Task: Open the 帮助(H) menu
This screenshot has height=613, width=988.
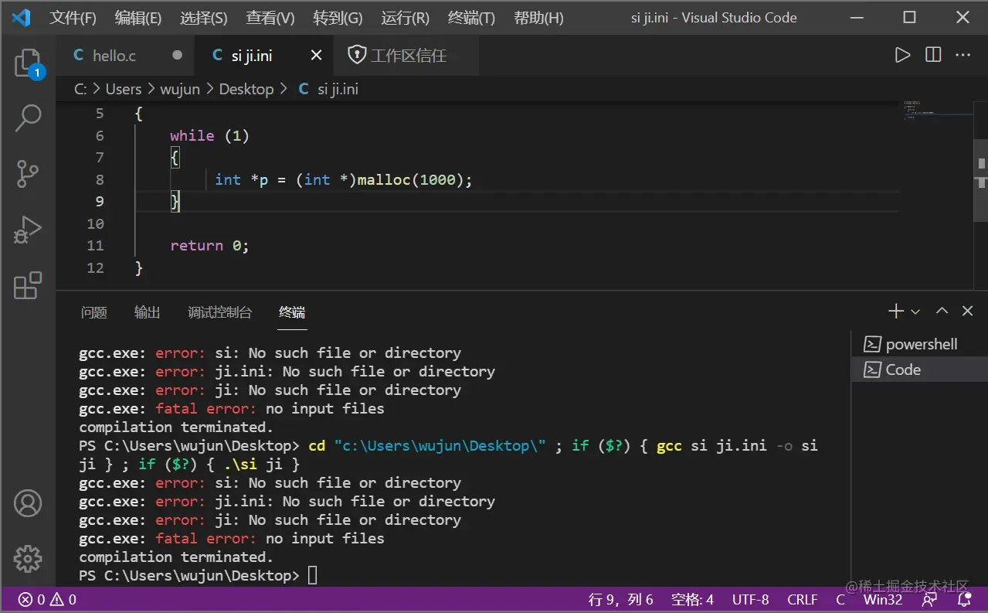Action: (538, 18)
